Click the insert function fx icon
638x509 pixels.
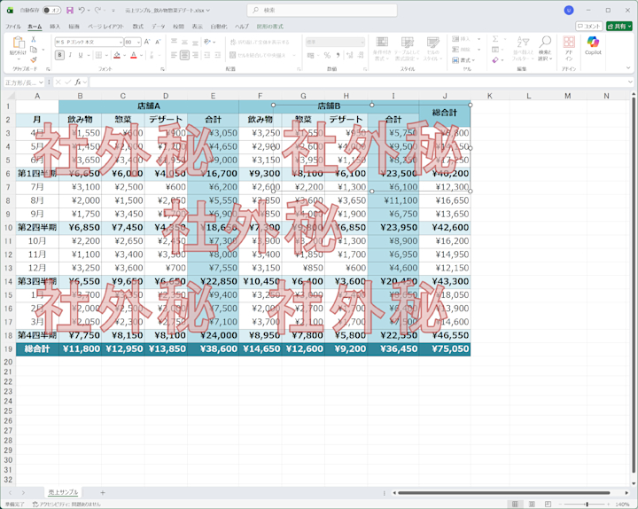77,82
